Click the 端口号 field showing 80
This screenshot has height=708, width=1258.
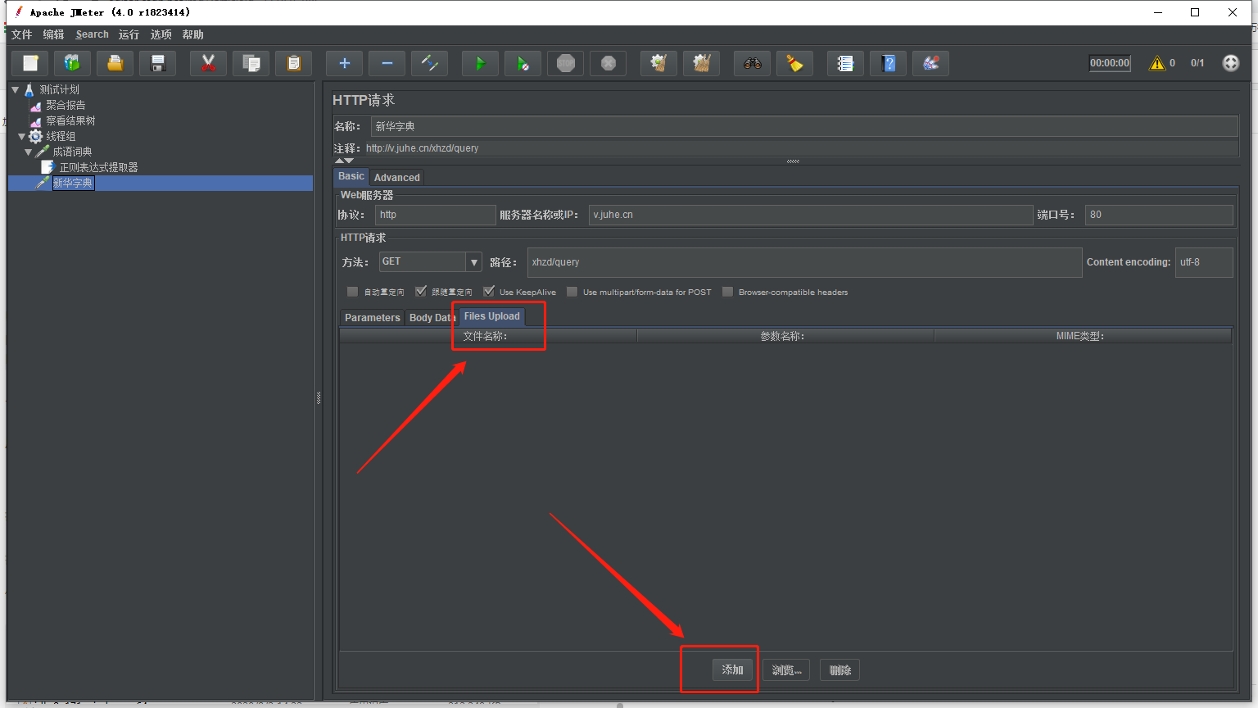(1159, 215)
